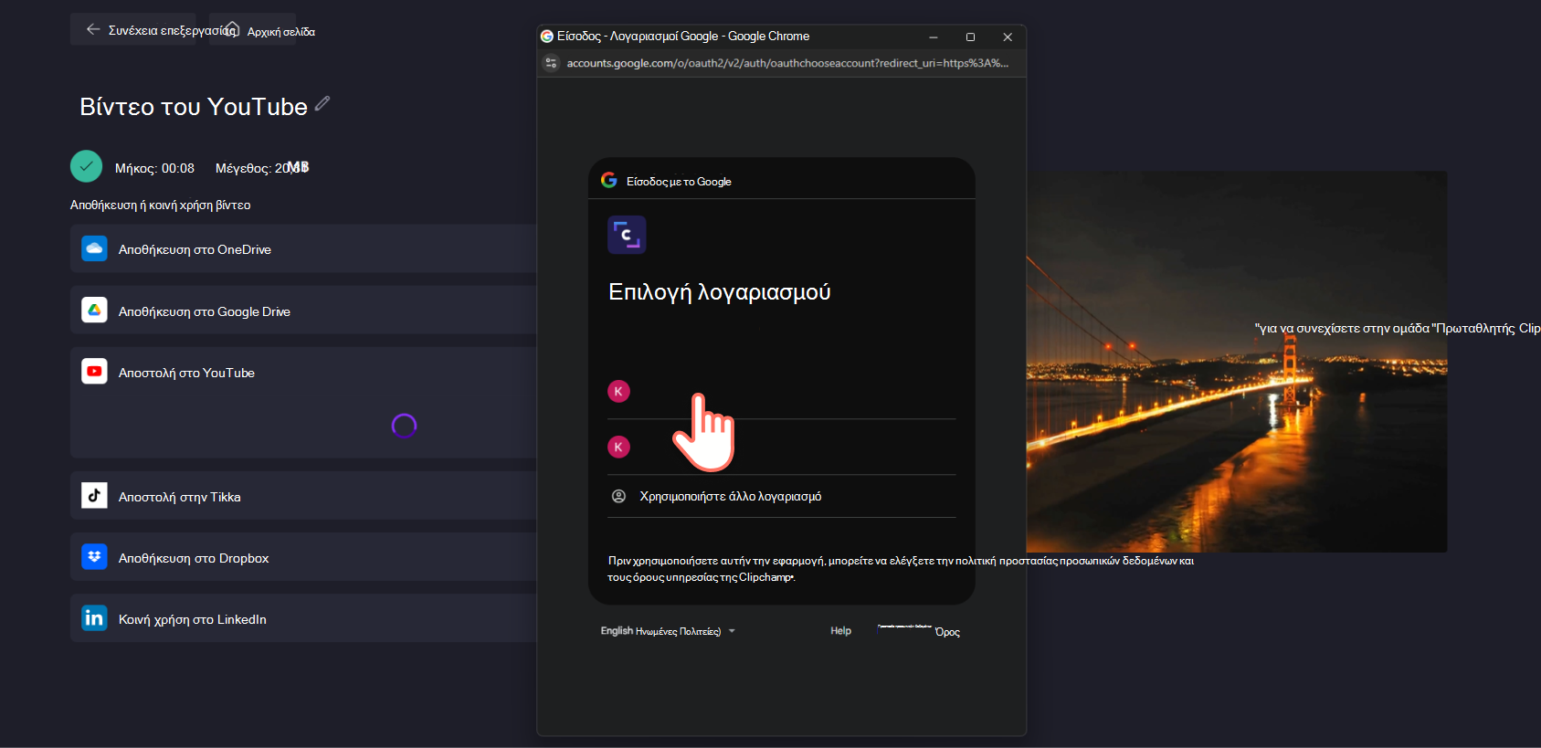Click the Επιλογή λογαριασμού heading
This screenshot has height=748, width=1541.
coord(720,291)
